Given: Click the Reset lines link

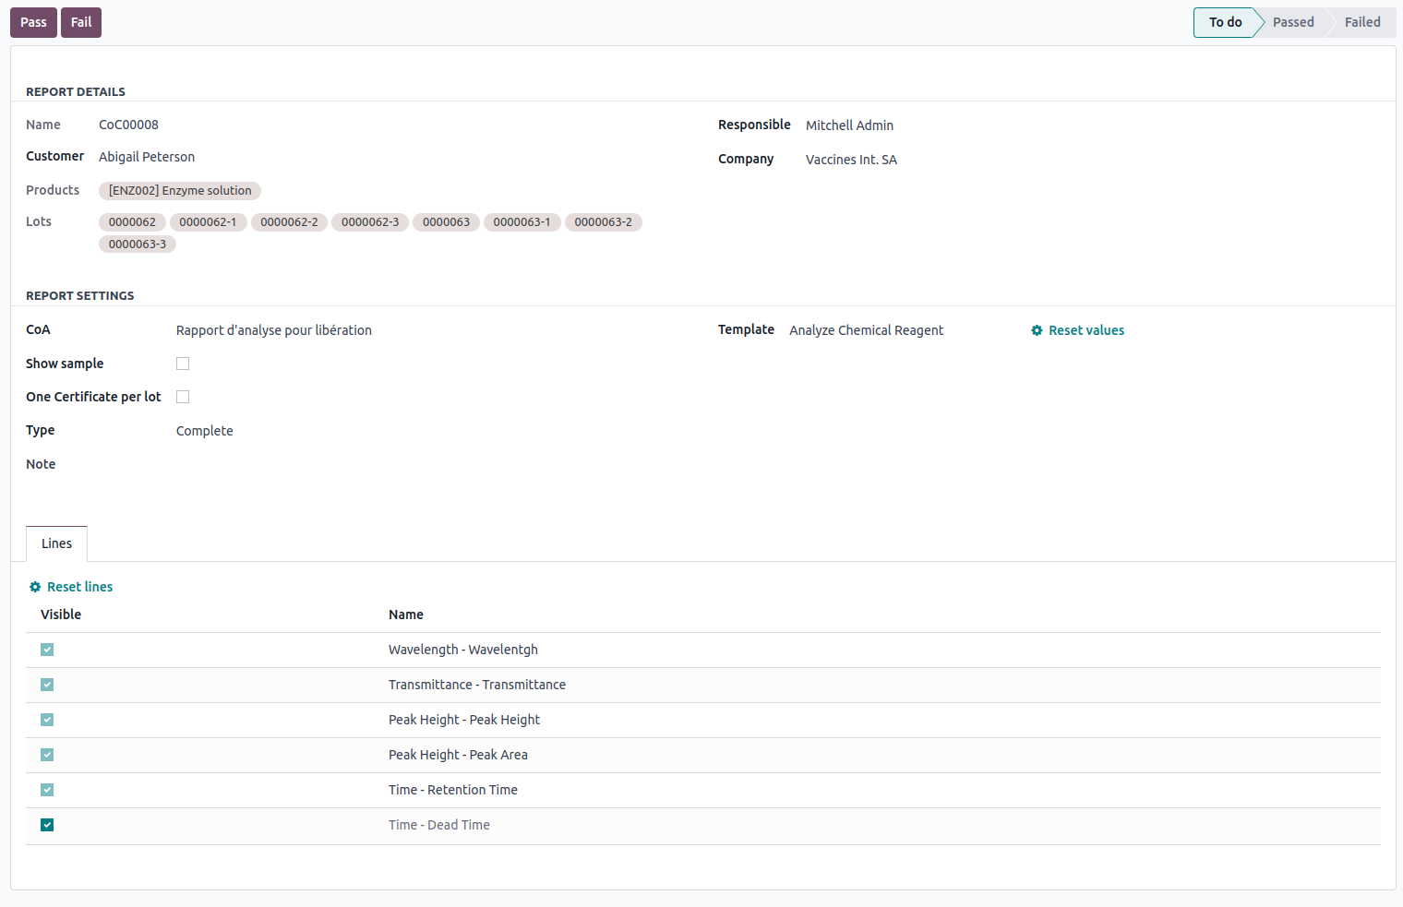Looking at the screenshot, I should [x=79, y=587].
